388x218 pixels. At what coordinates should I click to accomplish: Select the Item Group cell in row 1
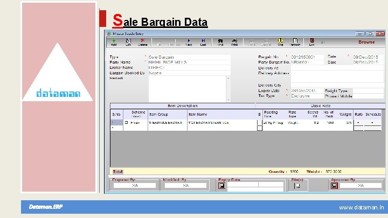click(168, 123)
